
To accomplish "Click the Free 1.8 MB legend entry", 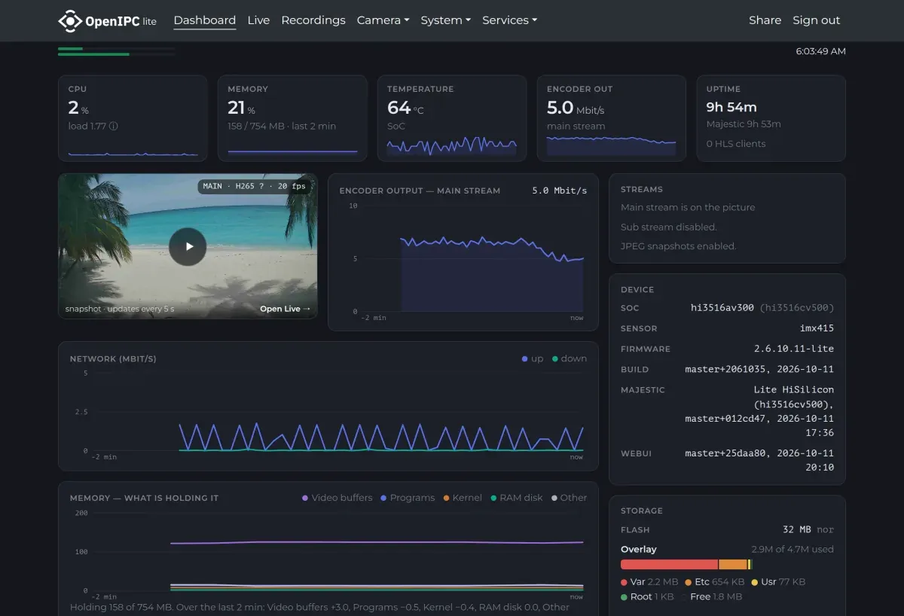I will [x=711, y=596].
